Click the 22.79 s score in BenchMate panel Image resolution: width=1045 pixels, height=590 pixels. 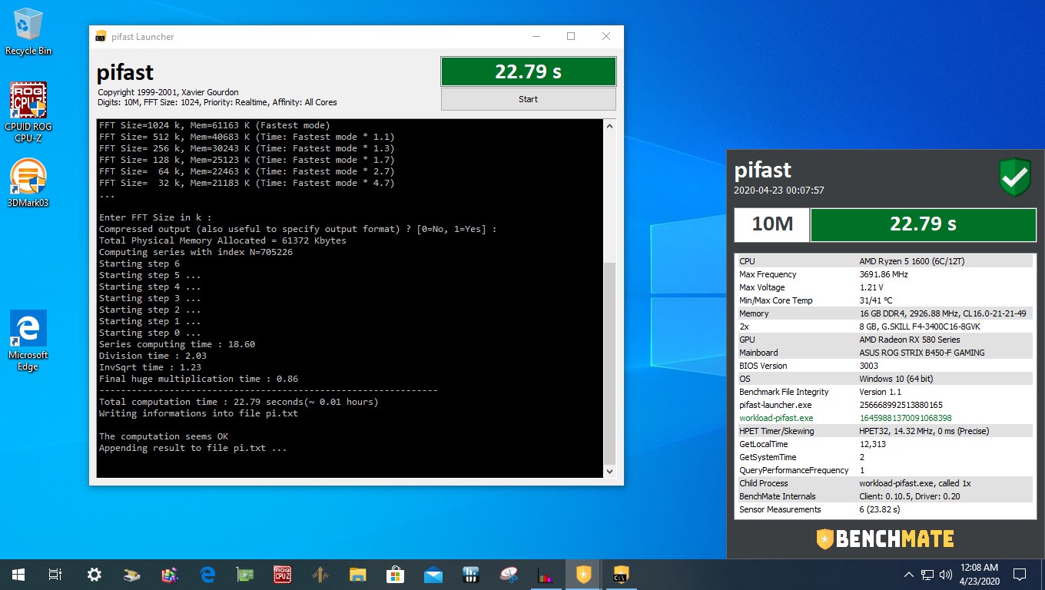click(923, 224)
